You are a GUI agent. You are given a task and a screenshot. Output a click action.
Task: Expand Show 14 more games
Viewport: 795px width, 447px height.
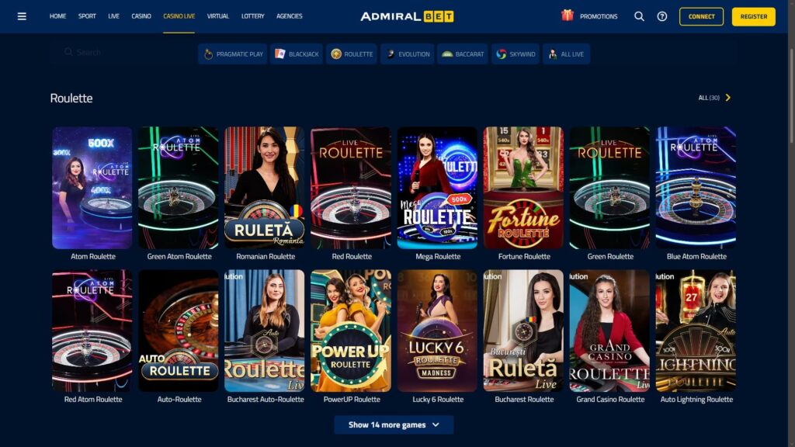394,424
